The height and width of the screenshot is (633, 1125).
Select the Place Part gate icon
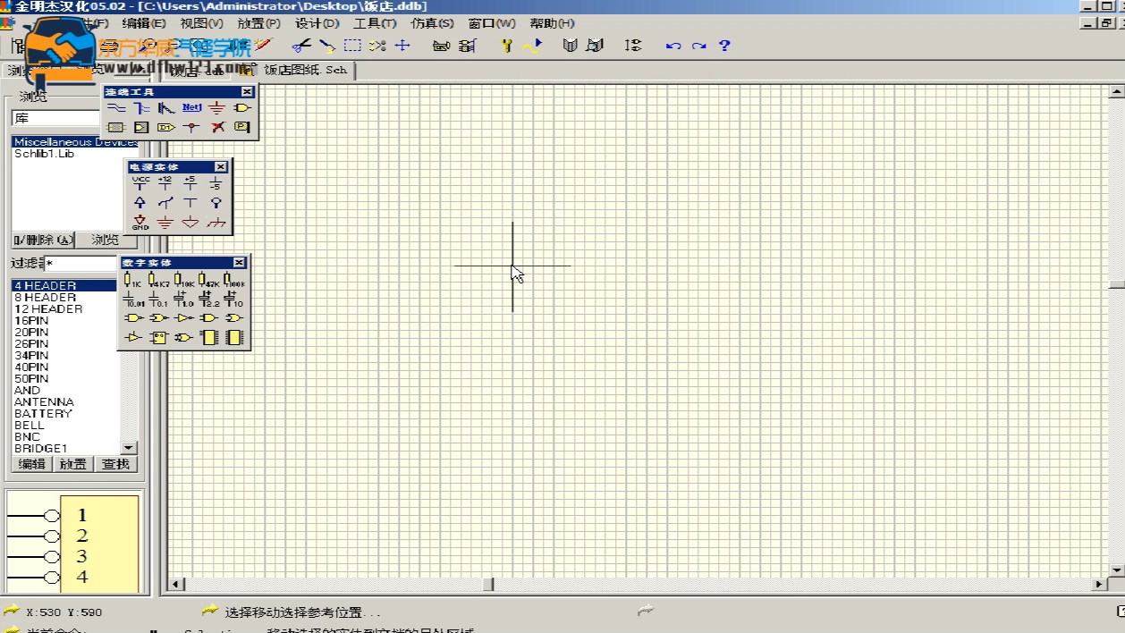(x=241, y=108)
